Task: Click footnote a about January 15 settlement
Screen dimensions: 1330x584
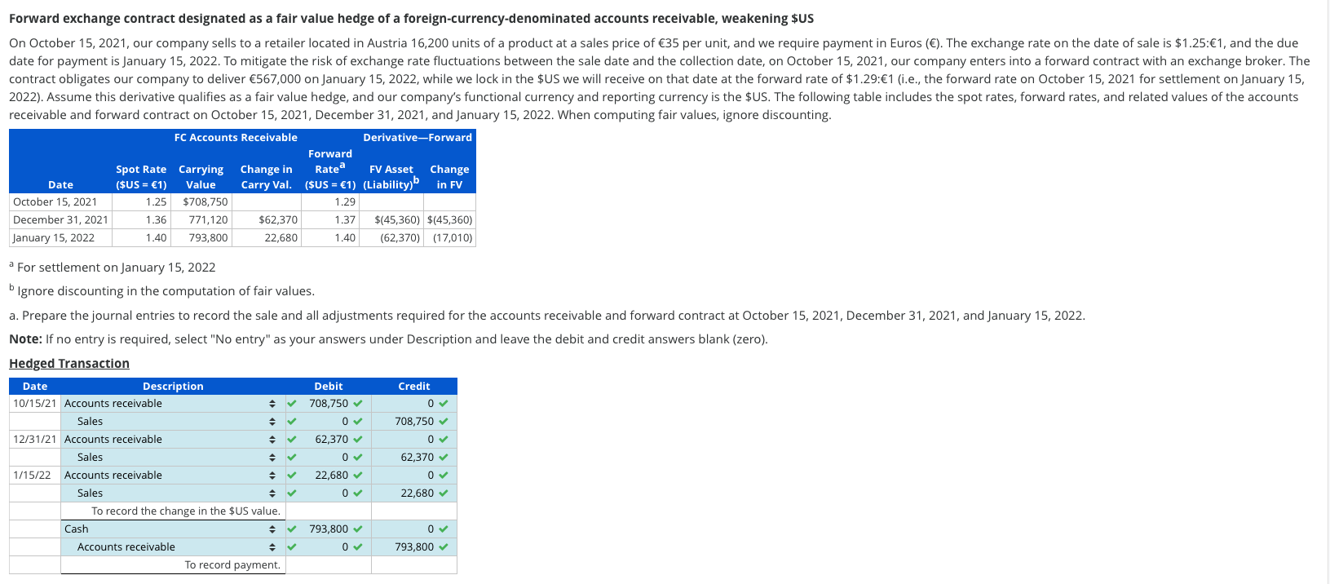Action: coord(112,267)
